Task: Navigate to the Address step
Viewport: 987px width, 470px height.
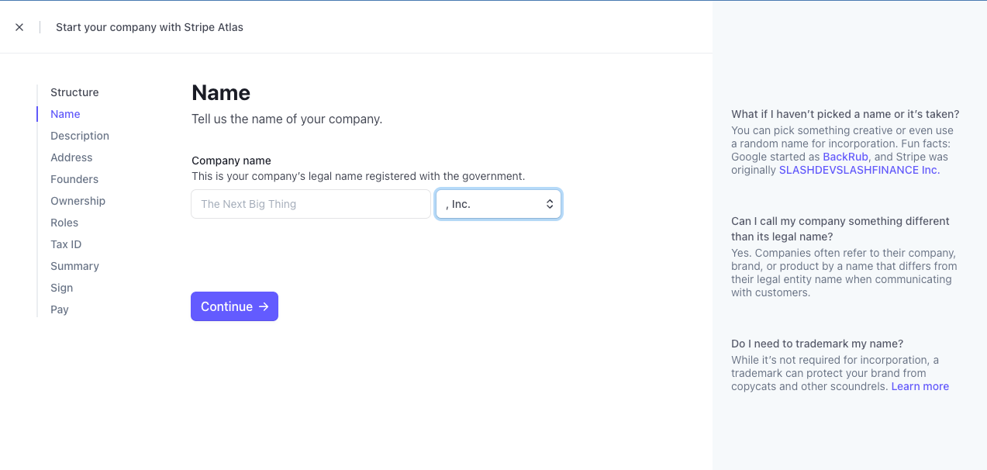Action: pos(71,157)
